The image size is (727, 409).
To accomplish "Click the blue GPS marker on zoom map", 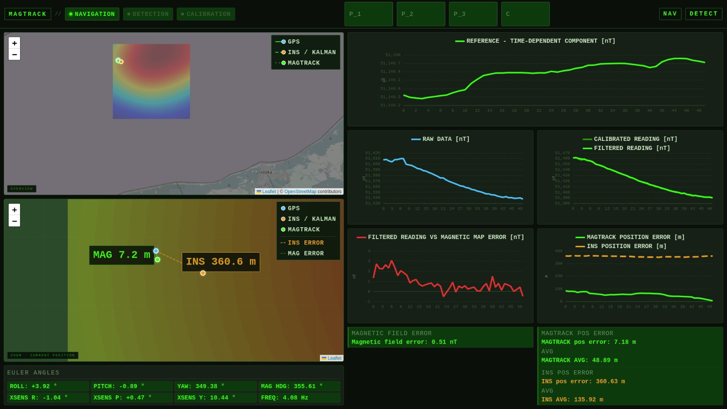I will click(x=156, y=251).
